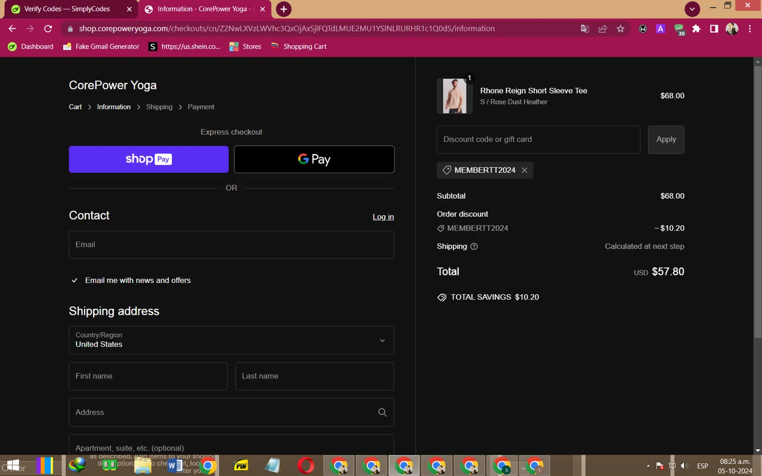Image resolution: width=762 pixels, height=476 pixels.
Task: Open the taskbar clock showing 08:25 a.m.
Action: click(735, 466)
